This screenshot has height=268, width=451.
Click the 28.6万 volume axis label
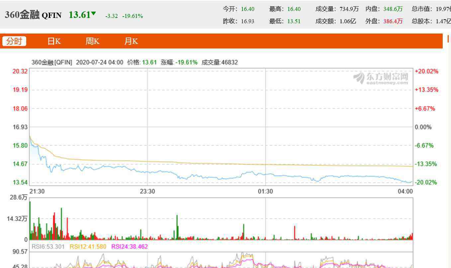click(x=19, y=197)
